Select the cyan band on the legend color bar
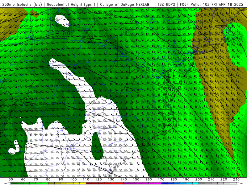247x185 pixels. (195, 183)
